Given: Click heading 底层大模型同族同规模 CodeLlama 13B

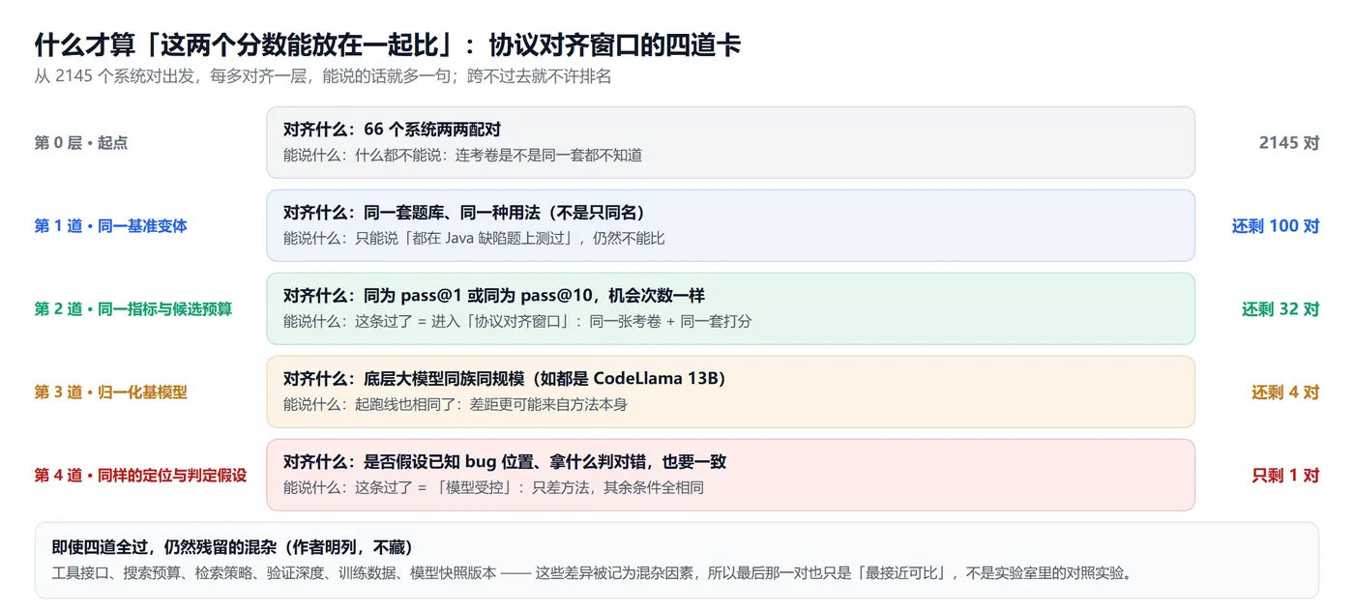Looking at the screenshot, I should tap(504, 379).
